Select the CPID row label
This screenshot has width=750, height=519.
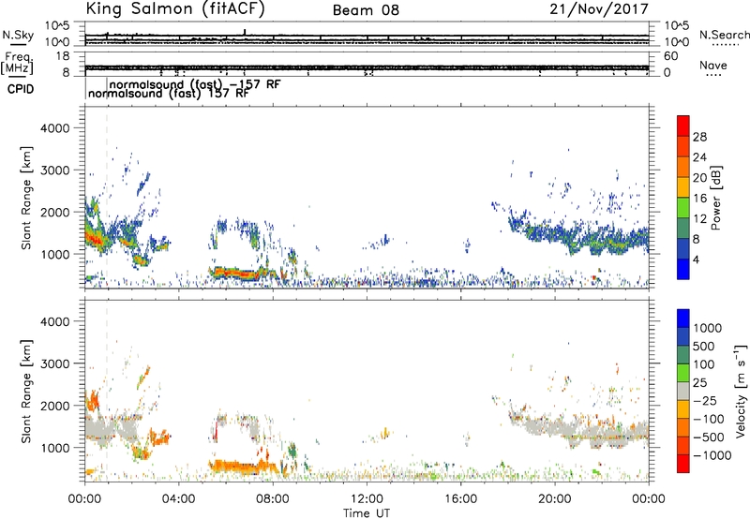(x=21, y=89)
